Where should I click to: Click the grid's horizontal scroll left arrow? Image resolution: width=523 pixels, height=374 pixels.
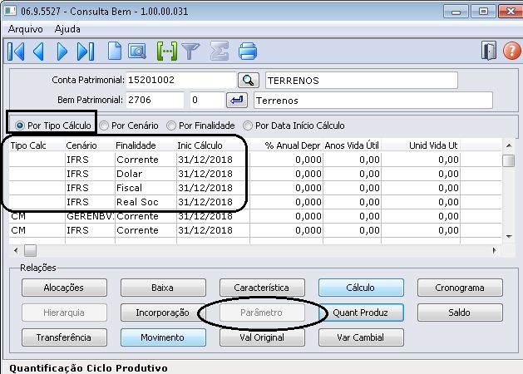tap(16, 250)
